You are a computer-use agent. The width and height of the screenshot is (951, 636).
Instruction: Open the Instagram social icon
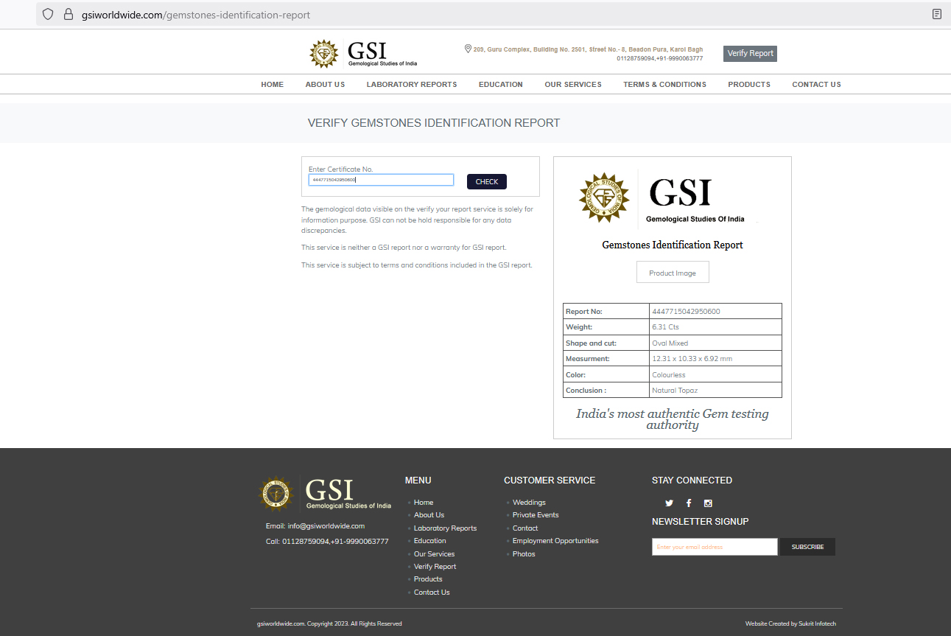pos(708,503)
